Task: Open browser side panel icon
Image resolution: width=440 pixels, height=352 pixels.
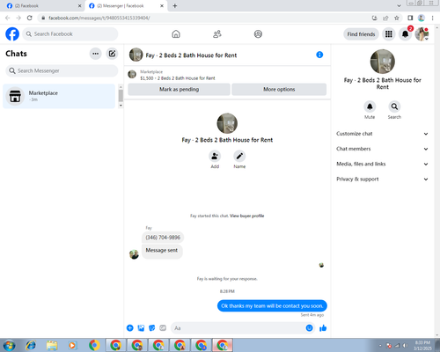Action: tap(410, 18)
